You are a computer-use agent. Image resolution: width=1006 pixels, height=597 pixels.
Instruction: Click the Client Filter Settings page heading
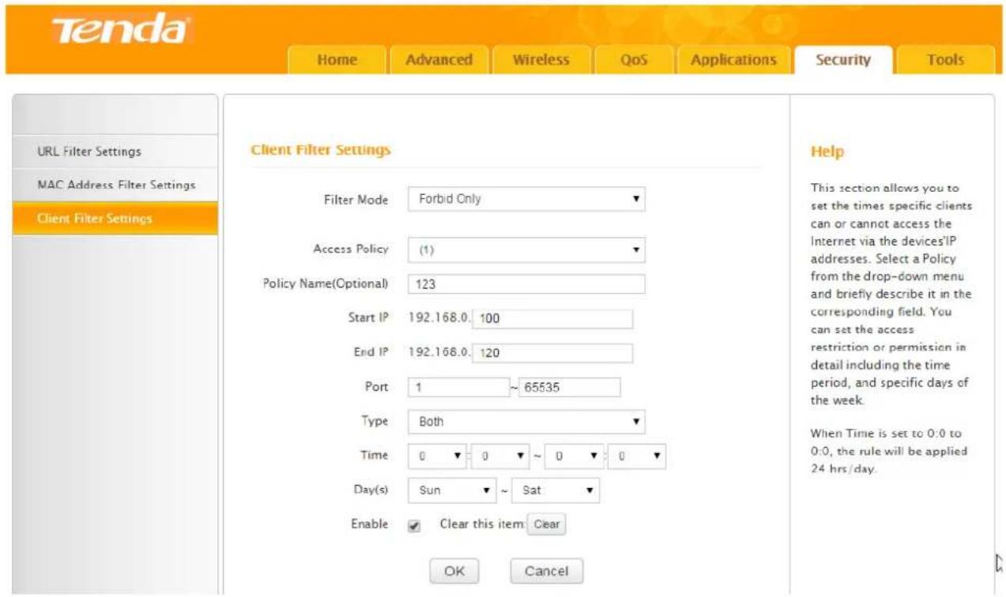(x=321, y=149)
